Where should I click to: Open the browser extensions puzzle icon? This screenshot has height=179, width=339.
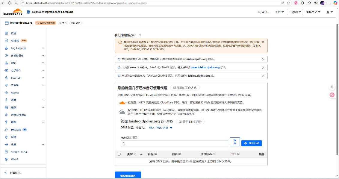click(x=302, y=3)
